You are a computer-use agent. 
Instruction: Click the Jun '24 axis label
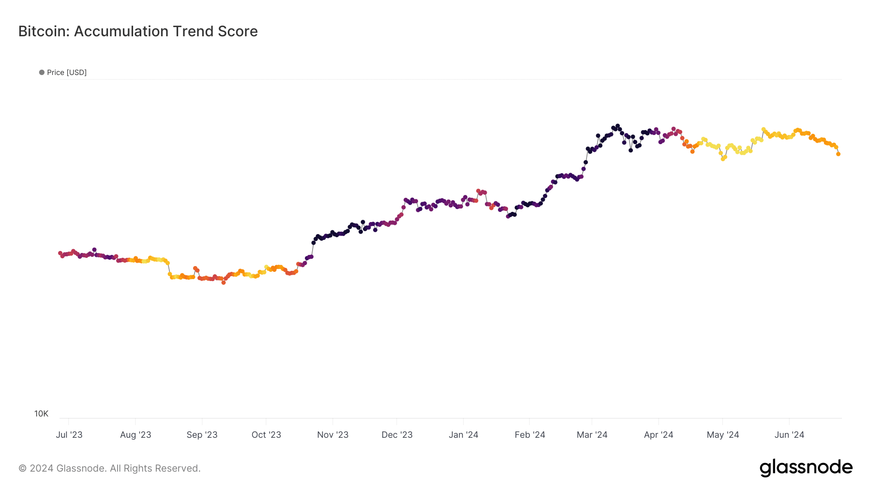789,435
